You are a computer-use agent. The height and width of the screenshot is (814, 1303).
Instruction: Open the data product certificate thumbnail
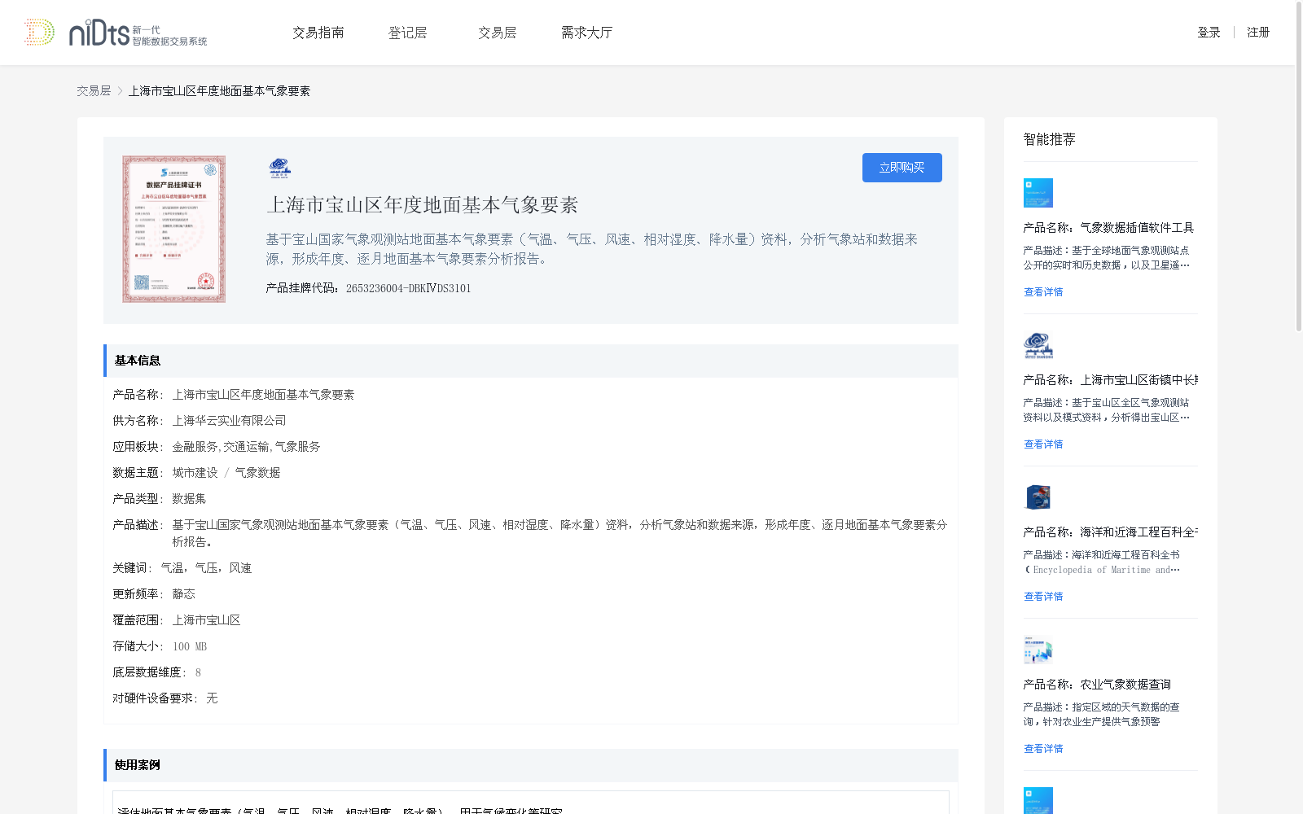coord(173,230)
